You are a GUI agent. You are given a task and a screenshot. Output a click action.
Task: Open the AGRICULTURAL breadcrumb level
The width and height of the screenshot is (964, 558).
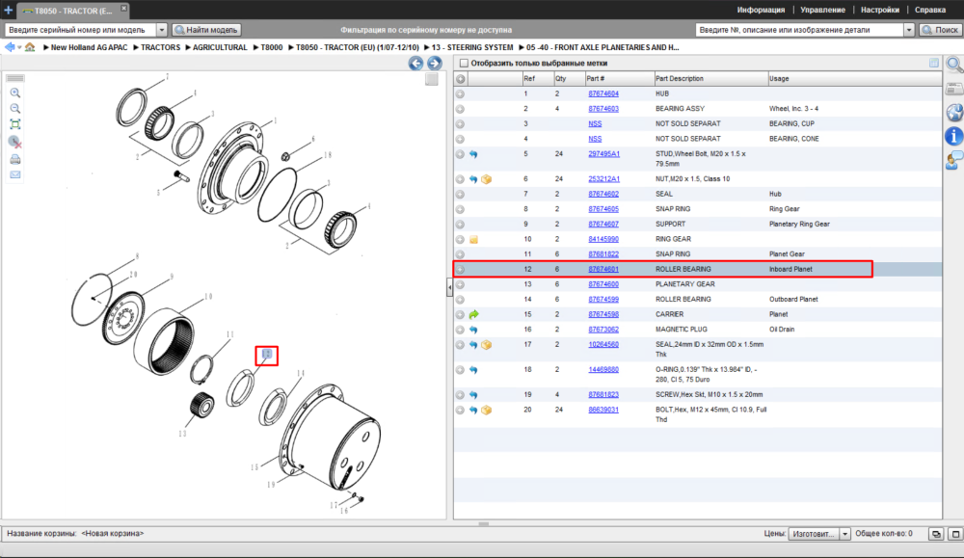pyautogui.click(x=220, y=47)
